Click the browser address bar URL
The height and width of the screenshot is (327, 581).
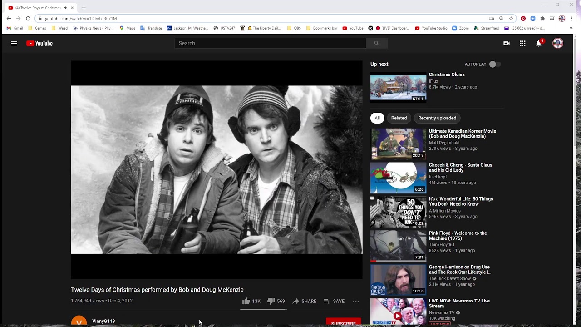coord(81,19)
